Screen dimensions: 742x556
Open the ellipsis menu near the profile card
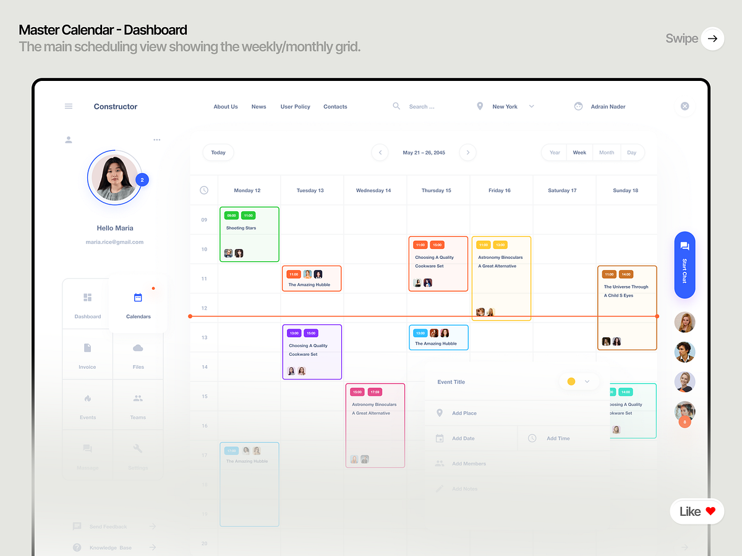point(156,140)
